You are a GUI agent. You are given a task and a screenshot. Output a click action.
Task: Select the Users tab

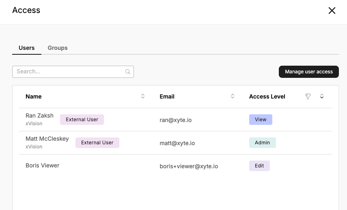[x=26, y=48]
